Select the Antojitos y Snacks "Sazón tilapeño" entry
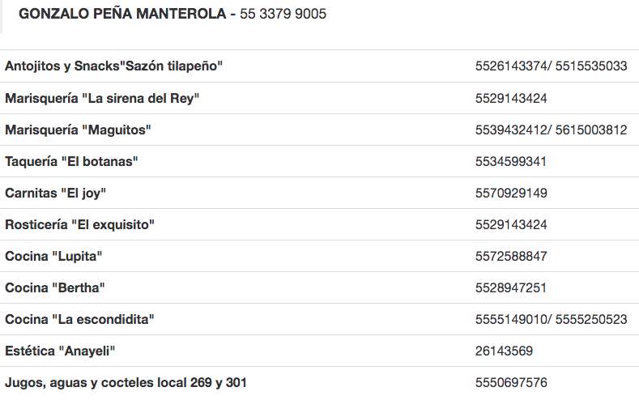Image resolution: width=639 pixels, height=400 pixels. pos(113,66)
